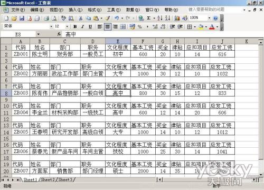Image resolution: width=264 pixels, height=190 pixels.
Task: Launch the Chart Wizard
Action: (177, 18)
